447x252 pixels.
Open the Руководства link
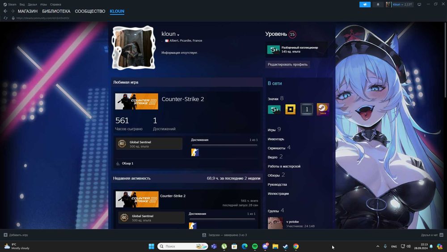(x=277, y=184)
